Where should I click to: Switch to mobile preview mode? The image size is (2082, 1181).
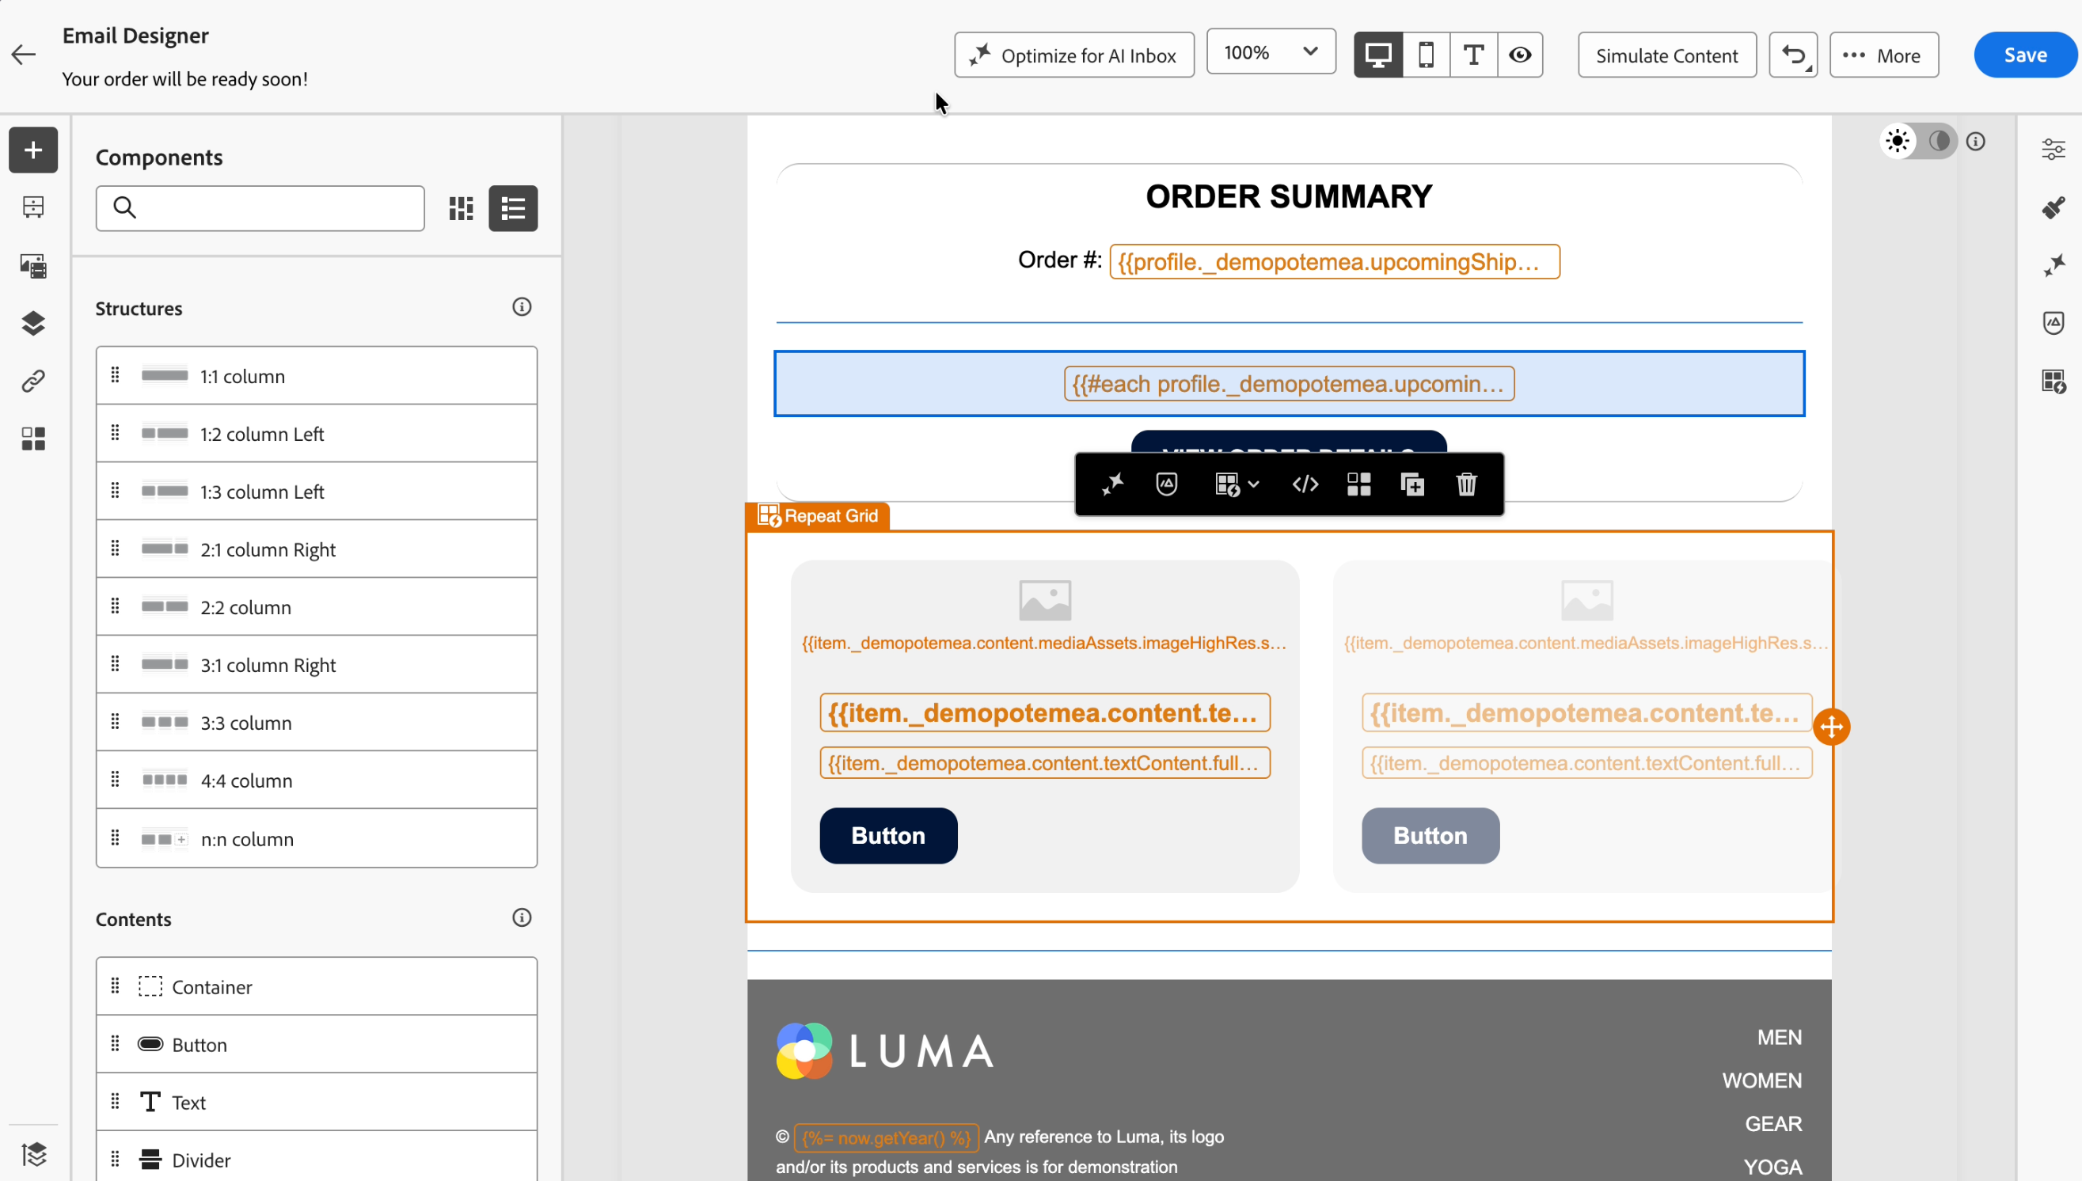(x=1426, y=55)
